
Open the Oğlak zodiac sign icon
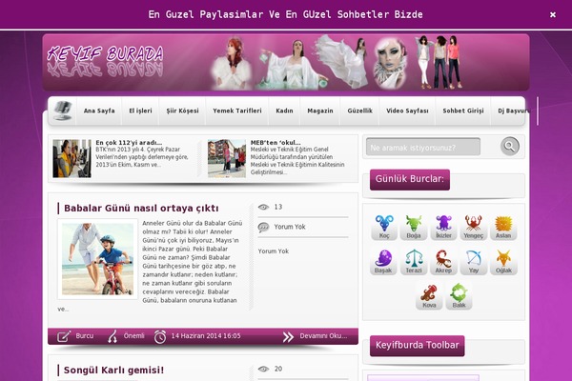pyautogui.click(x=503, y=261)
